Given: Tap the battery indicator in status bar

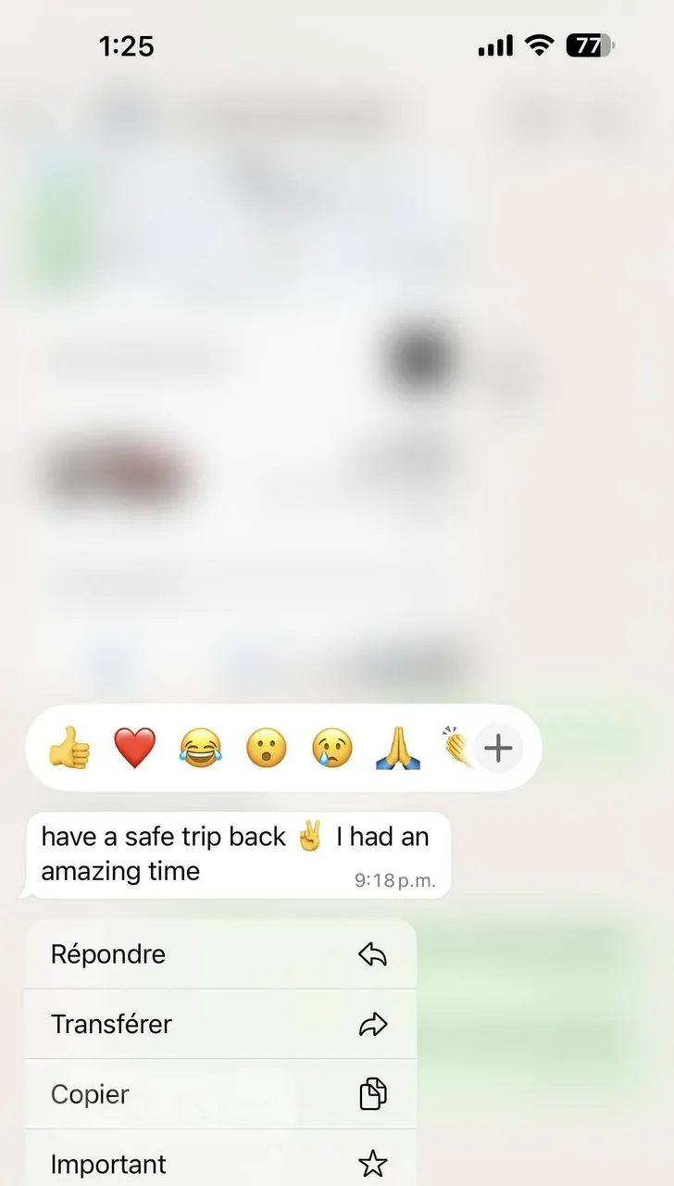Looking at the screenshot, I should point(591,44).
